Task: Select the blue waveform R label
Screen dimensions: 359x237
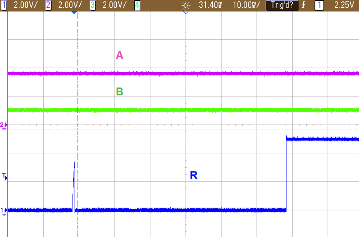Action: [x=194, y=176]
